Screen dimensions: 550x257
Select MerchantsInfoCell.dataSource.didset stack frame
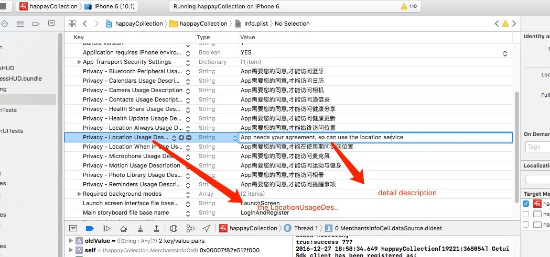pyautogui.click(x=383, y=228)
